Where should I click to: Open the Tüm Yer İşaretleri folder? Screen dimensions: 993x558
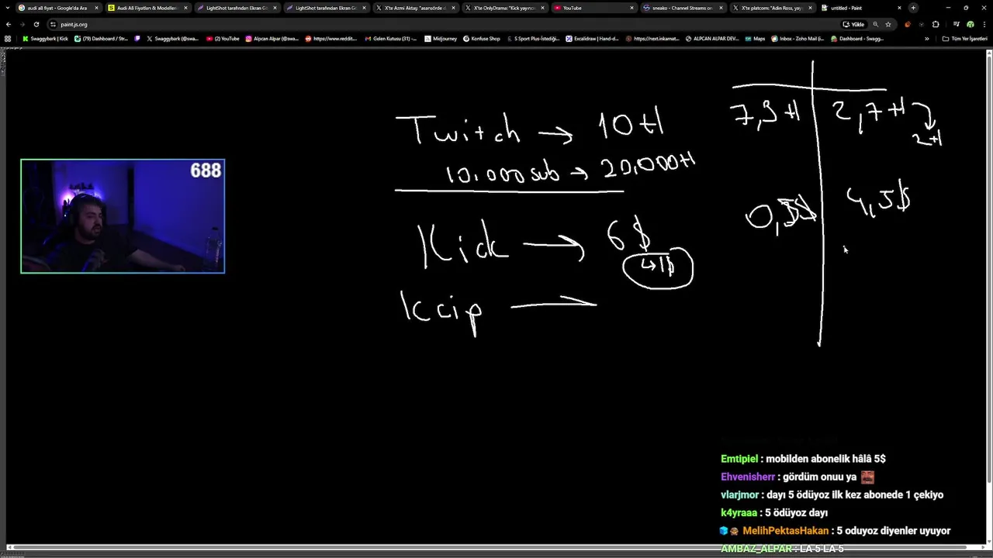(x=965, y=39)
